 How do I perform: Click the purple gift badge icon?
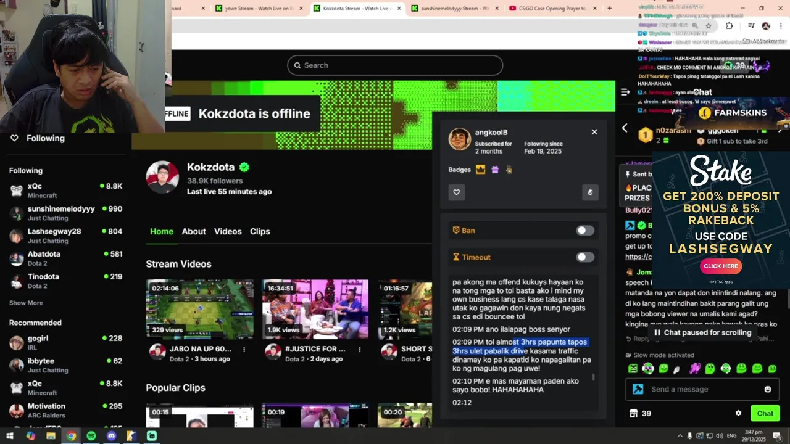(x=495, y=170)
